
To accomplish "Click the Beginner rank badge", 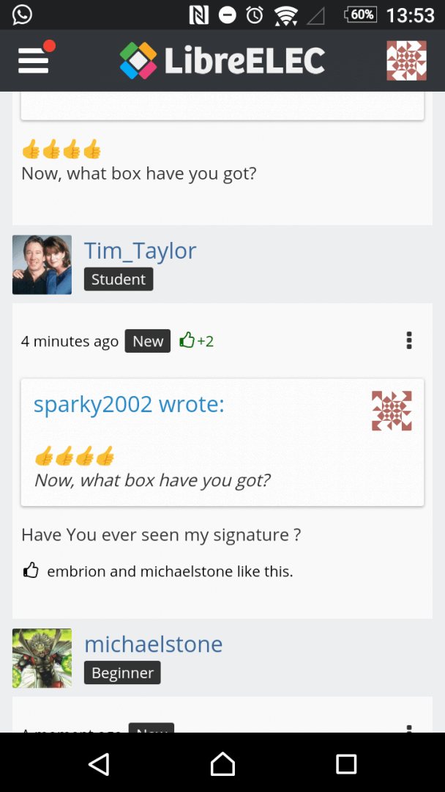I will pos(122,672).
